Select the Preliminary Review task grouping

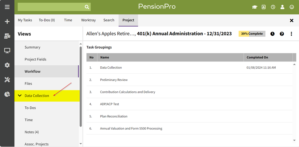[189, 80]
